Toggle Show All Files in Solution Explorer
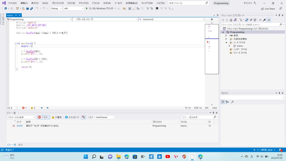Image resolution: width=286 pixels, height=161 pixels. click(x=255, y=20)
